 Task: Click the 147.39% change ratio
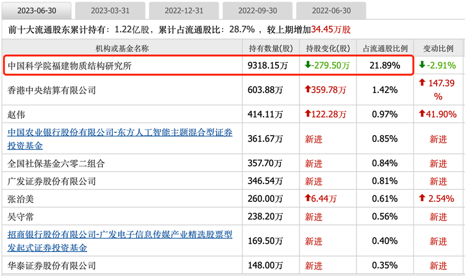tap(437, 90)
